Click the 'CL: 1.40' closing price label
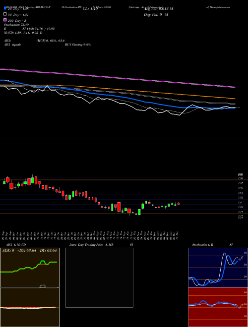This screenshot has width=248, height=327. pos(90,9)
